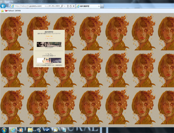Open the address bar dropdown arrow
Screen dimensions: 174x133
(x=65, y=6)
